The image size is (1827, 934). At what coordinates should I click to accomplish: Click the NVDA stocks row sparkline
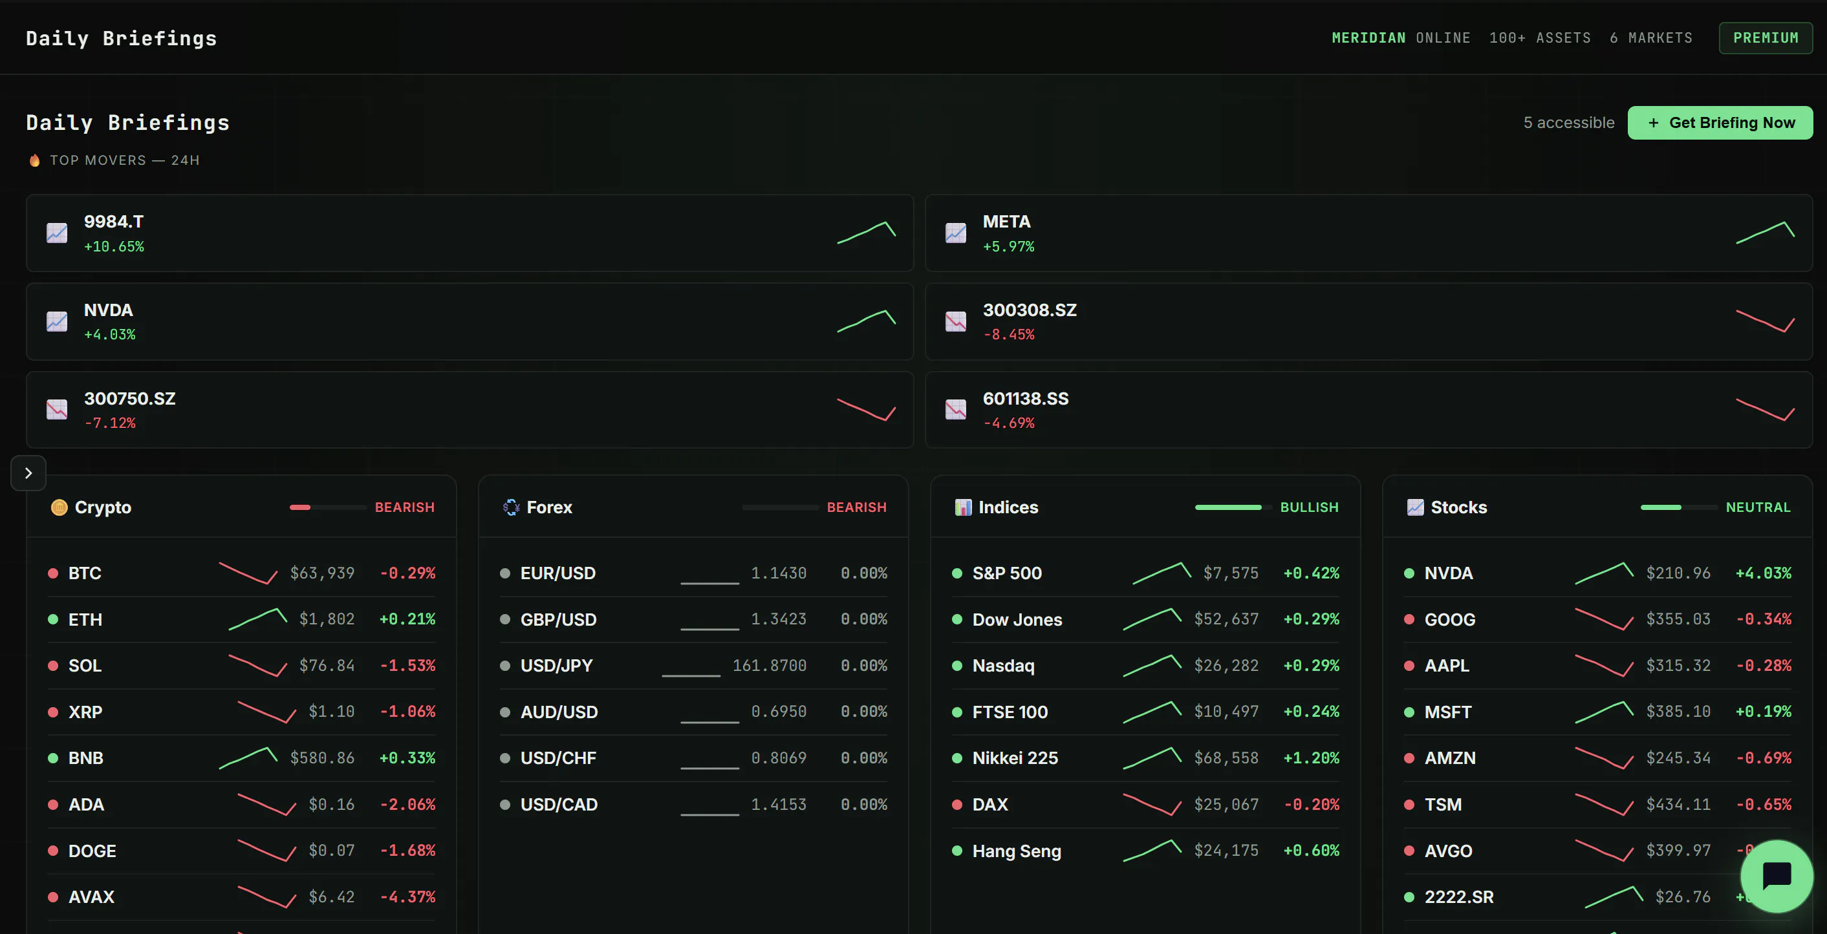coord(1604,573)
